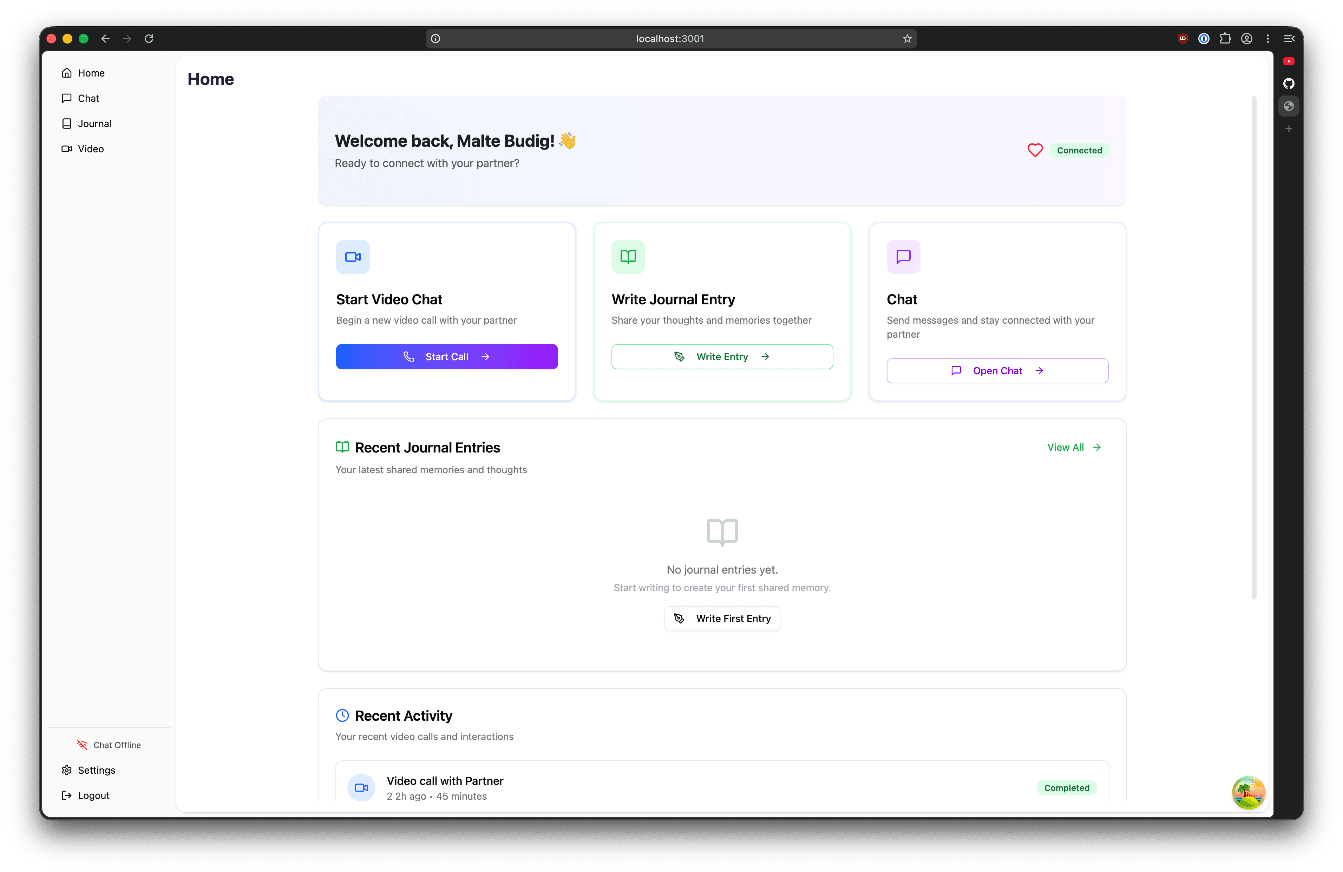Open the Chat sidebar item

tap(81, 98)
